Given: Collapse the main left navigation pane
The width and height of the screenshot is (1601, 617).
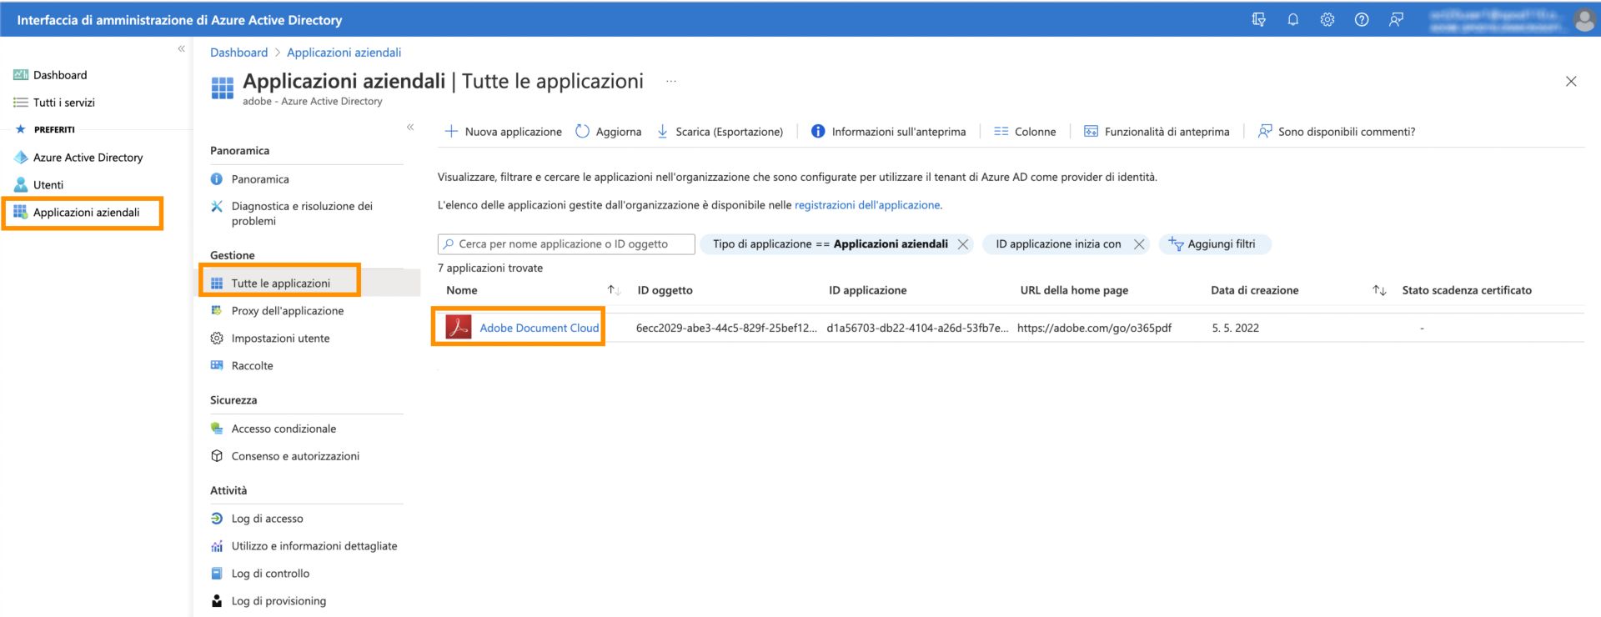Looking at the screenshot, I should pos(181,49).
